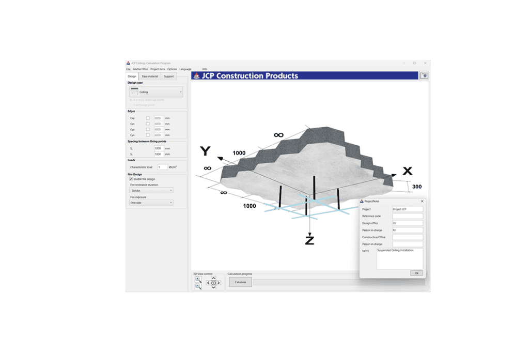Select 3 anchorage points option
Screen dimensions: 529x353
(131, 105)
